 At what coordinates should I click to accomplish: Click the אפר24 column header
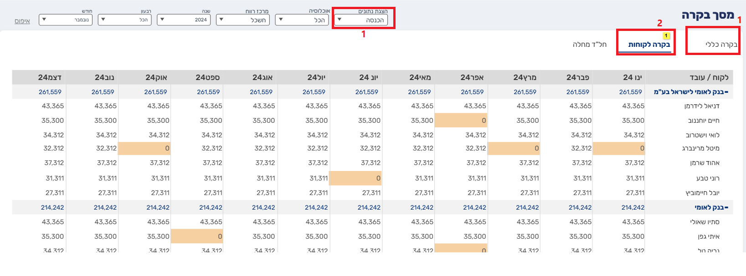472,77
